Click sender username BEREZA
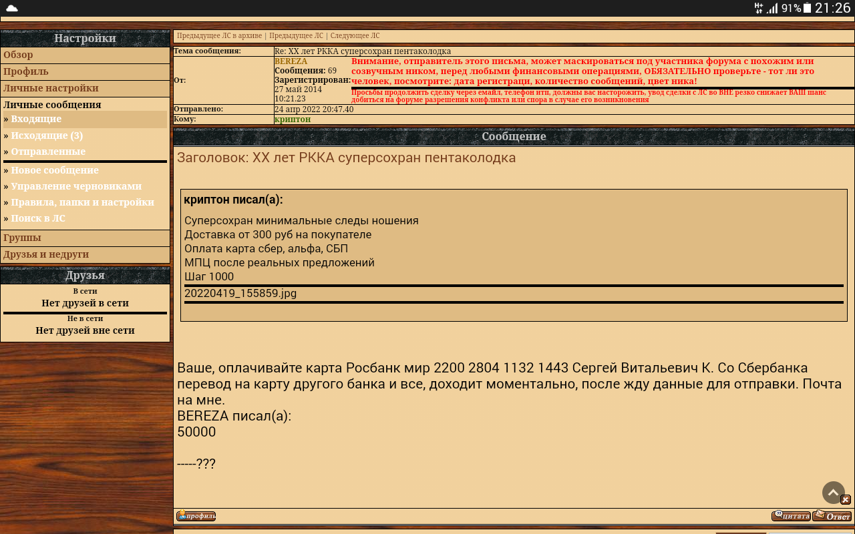Image resolution: width=855 pixels, height=534 pixels. [291, 61]
